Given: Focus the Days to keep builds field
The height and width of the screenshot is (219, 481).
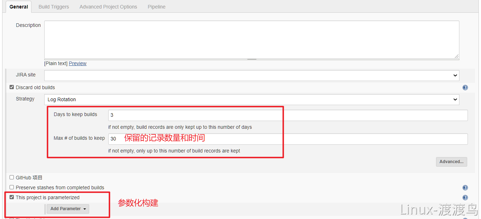Looking at the screenshot, I should click(x=288, y=115).
